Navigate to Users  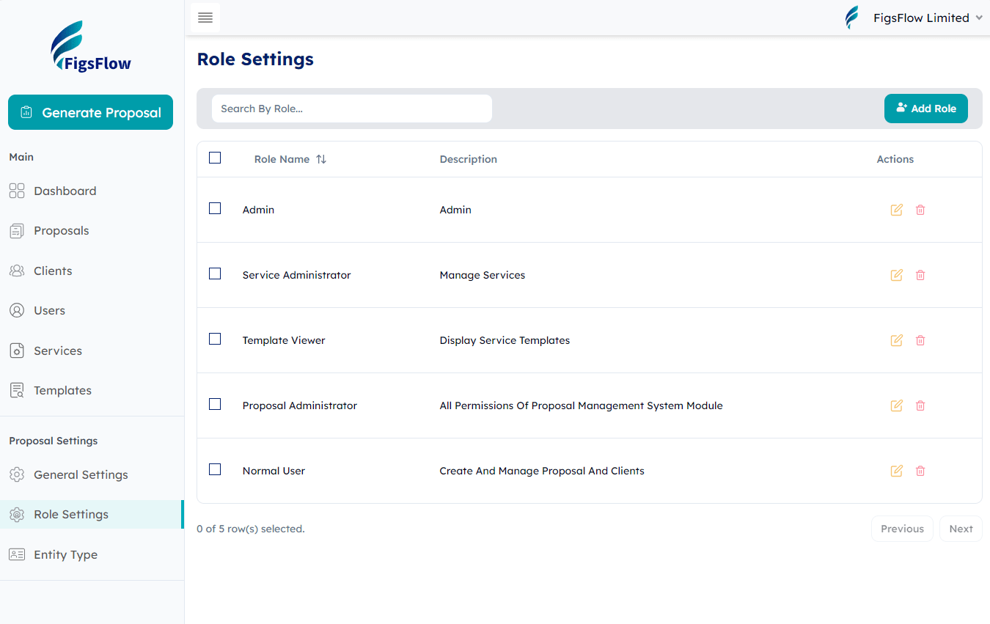click(48, 310)
